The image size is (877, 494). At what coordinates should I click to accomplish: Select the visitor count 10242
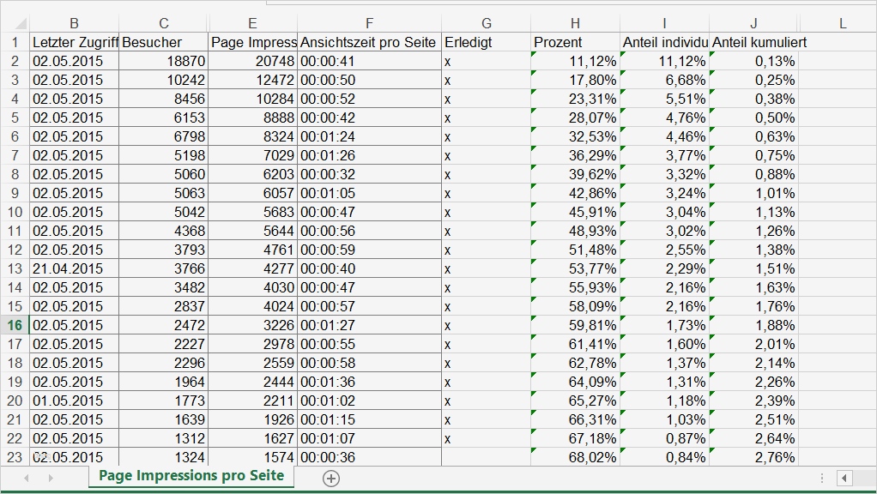(163, 80)
